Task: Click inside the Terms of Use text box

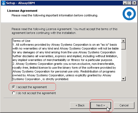Action: (x=67, y=60)
